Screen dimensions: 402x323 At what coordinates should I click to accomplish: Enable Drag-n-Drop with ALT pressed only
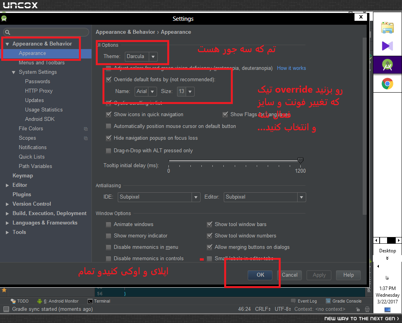coord(109,150)
